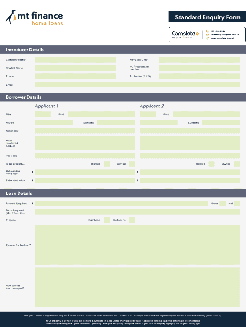Tick Applicant 1 Rented checkbox

tap(107, 164)
